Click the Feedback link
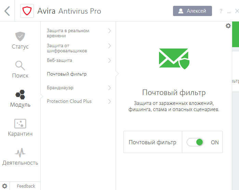 pos(26,186)
